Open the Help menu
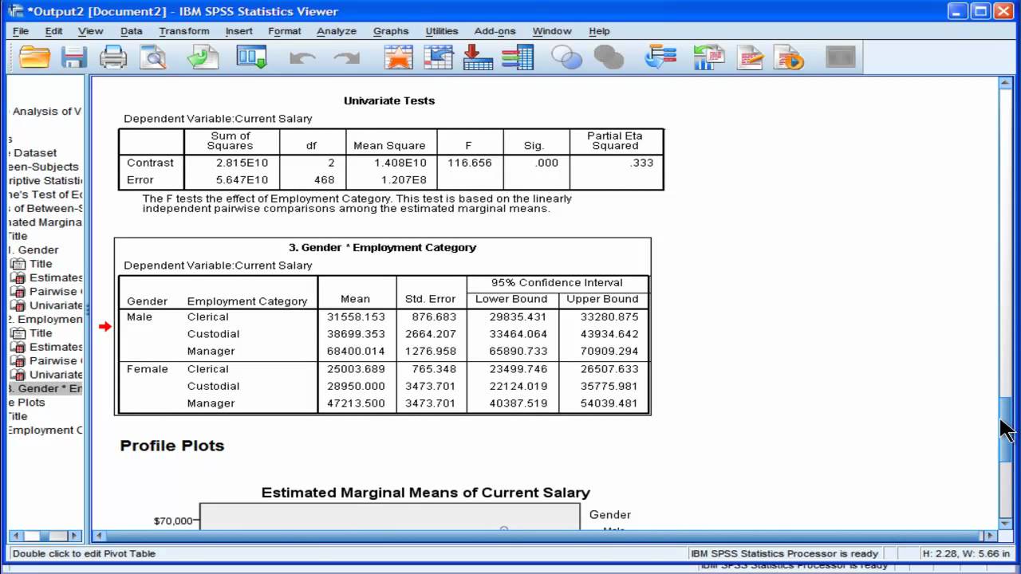 point(599,31)
